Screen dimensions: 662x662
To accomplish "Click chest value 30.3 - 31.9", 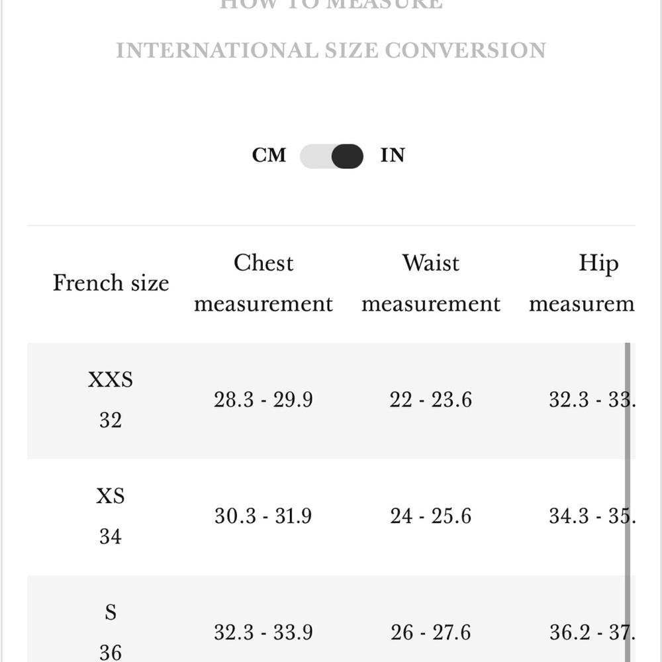I will click(263, 516).
